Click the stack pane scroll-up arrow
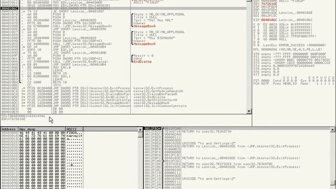This screenshot has height=189, width=336. [332, 130]
